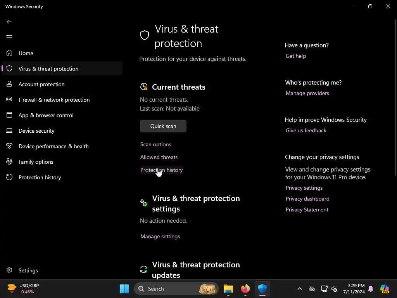Open the USD/GBP widget
The width and height of the screenshot is (397, 298).
[x=23, y=289]
